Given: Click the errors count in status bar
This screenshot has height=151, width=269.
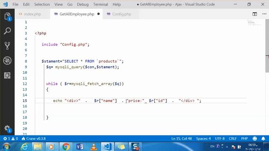Looking at the screenshot, I should [x=7, y=138].
